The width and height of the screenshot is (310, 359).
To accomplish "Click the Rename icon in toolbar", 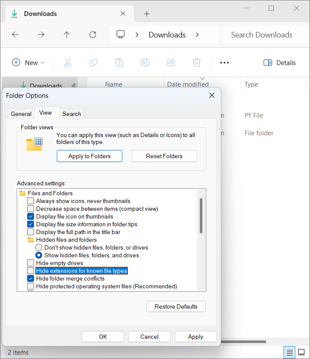I will (145, 62).
